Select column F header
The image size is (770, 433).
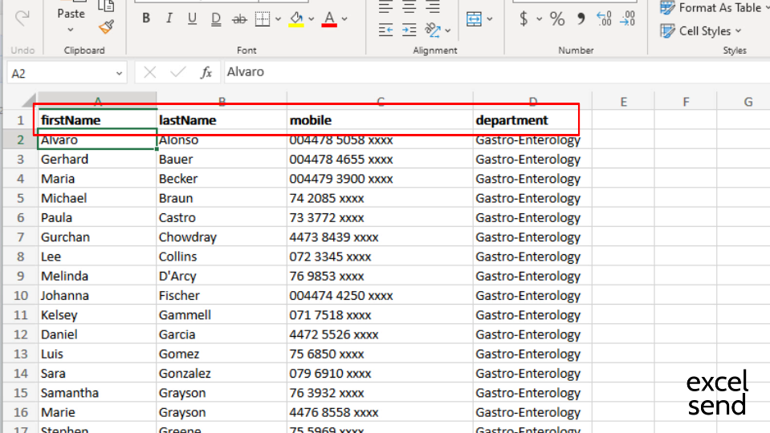click(686, 102)
